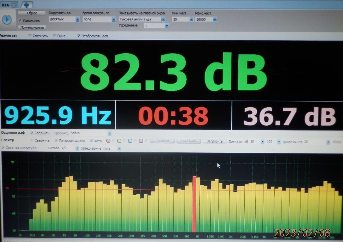The image size is (343, 242).
Task: Toggle Свернуть checkbox in the Спектр row
Action: pyautogui.click(x=32, y=140)
